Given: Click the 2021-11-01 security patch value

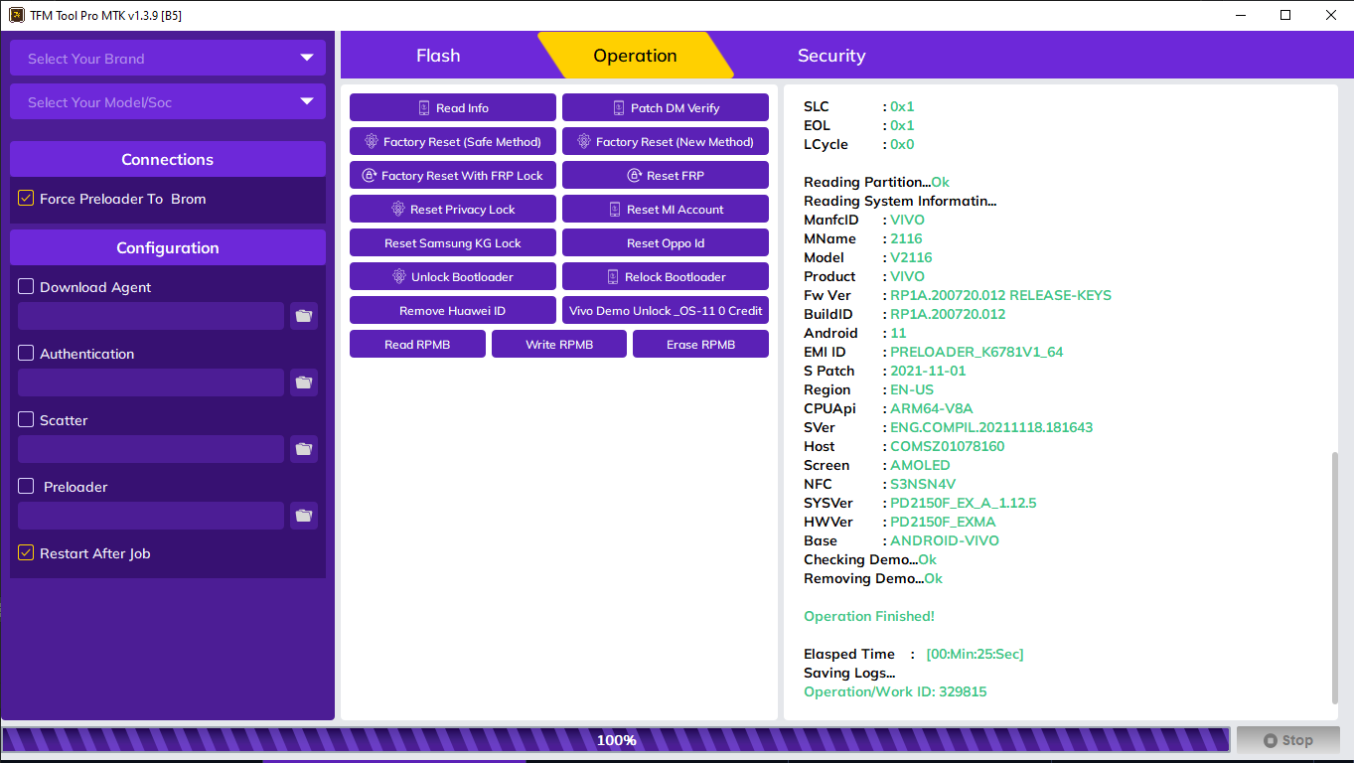Looking at the screenshot, I should pos(928,371).
